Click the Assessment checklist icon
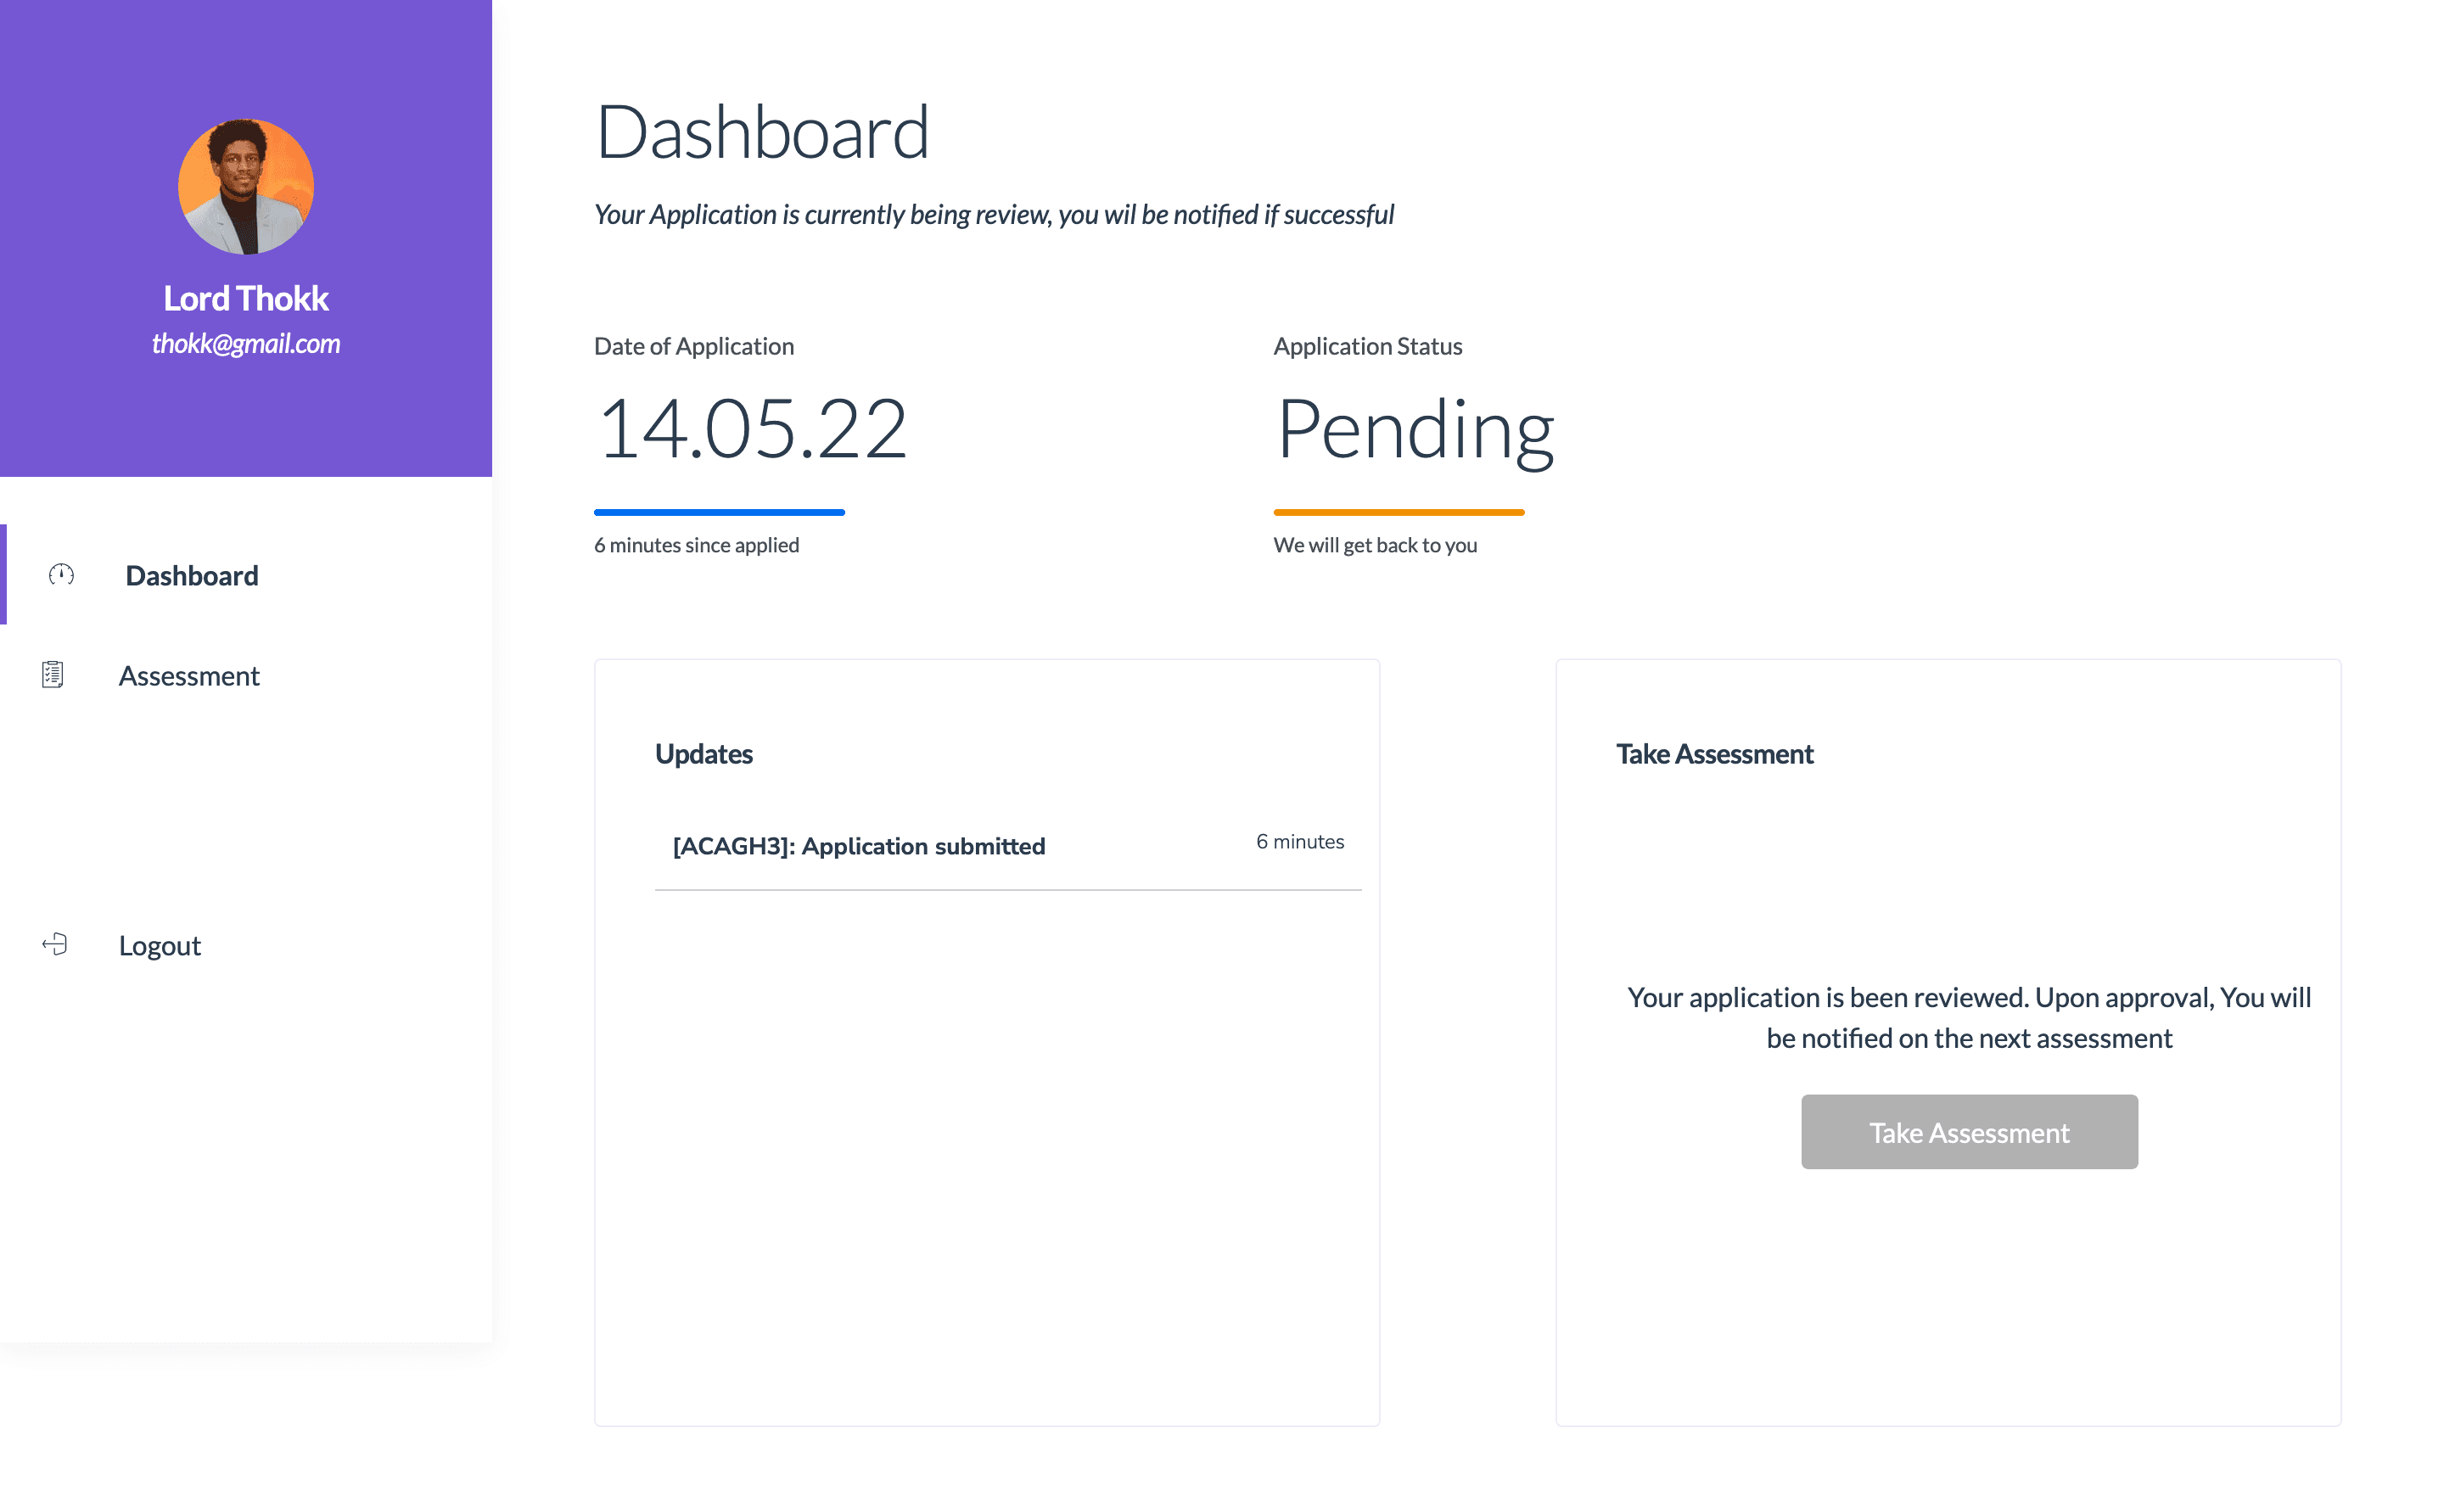 (53, 675)
